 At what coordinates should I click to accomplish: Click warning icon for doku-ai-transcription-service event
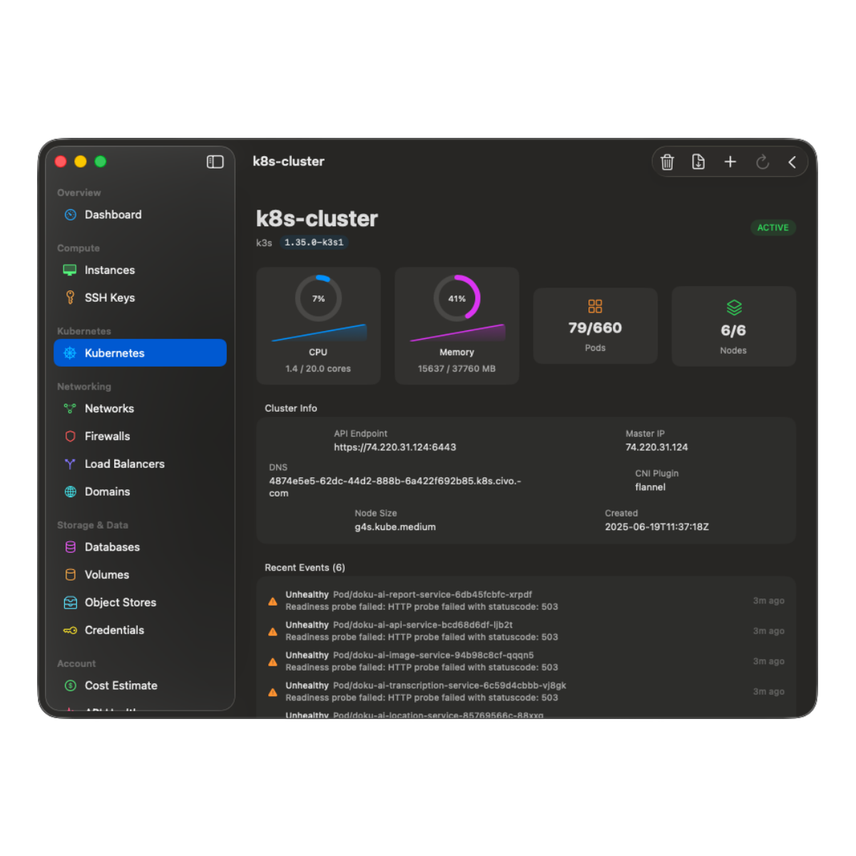pyautogui.click(x=272, y=692)
